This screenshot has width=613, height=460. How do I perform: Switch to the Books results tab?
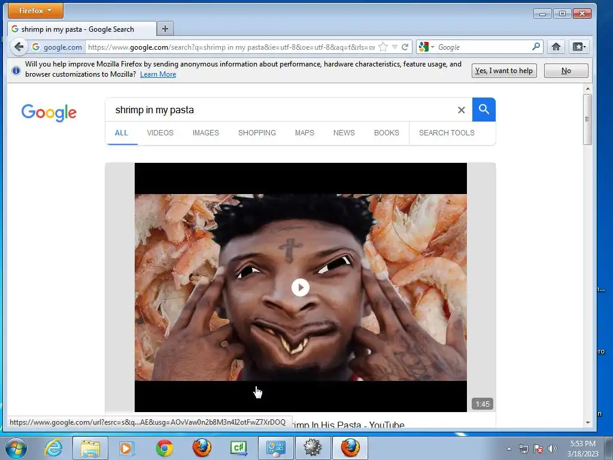click(x=387, y=133)
